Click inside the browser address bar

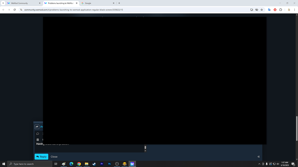[x=87, y=10]
